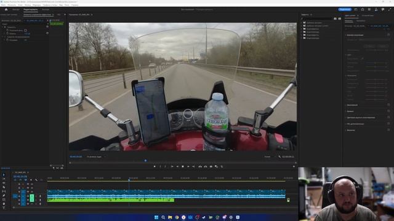
Task: Open the Quick Export icon in header
Action: pyautogui.click(x=363, y=10)
